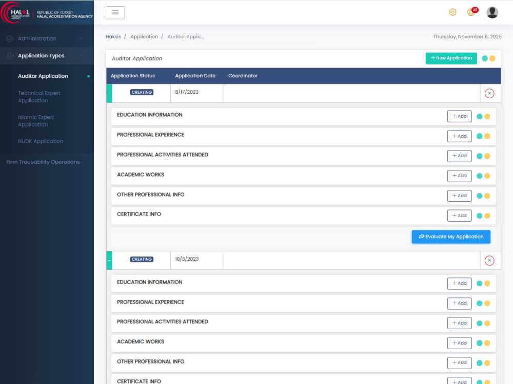Click the Thursday, November 6, 2025 date text
This screenshot has width=513, height=384.
click(x=467, y=36)
